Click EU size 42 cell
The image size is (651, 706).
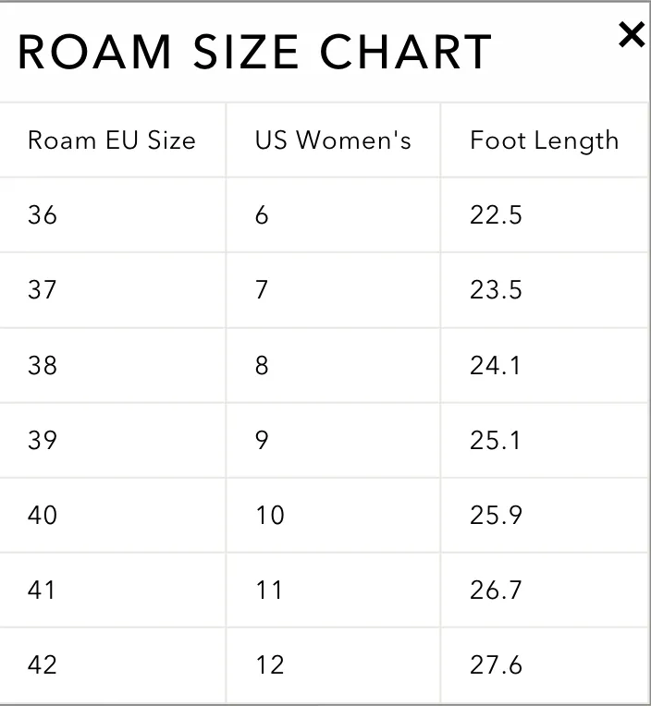[112, 665]
